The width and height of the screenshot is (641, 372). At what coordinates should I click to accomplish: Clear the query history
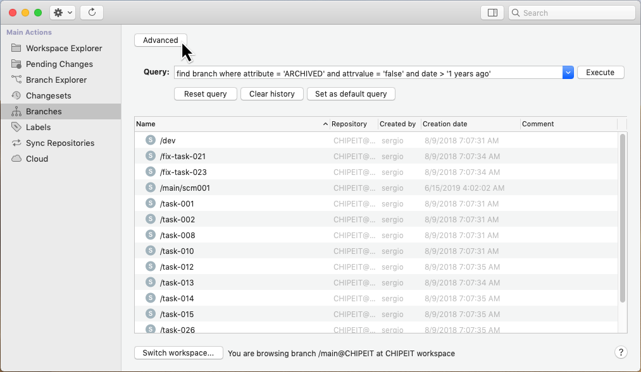pyautogui.click(x=271, y=93)
